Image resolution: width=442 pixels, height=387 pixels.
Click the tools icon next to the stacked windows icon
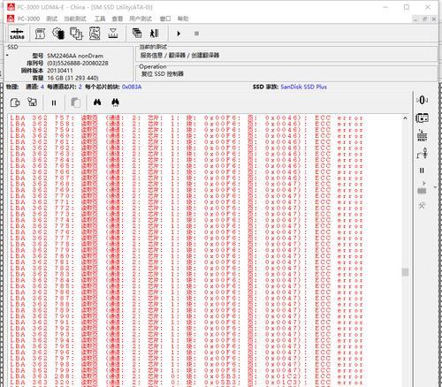pos(155,34)
